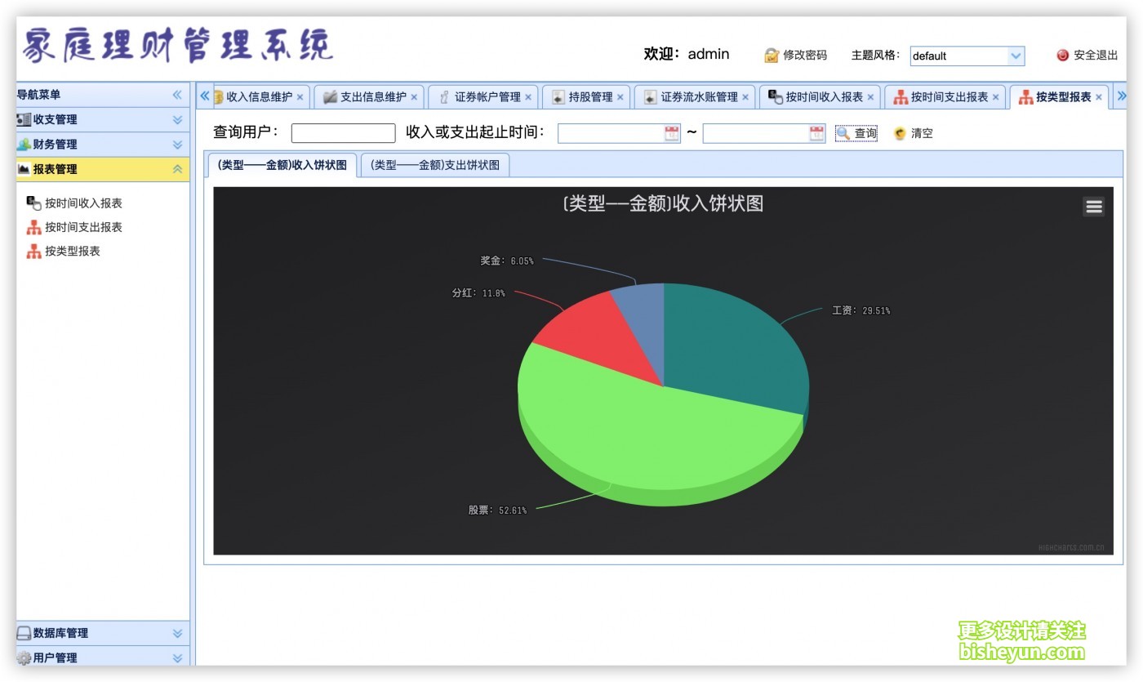This screenshot has height=682, width=1143.
Task: Click the Highcharts.com.cn credit link
Action: point(1071,547)
